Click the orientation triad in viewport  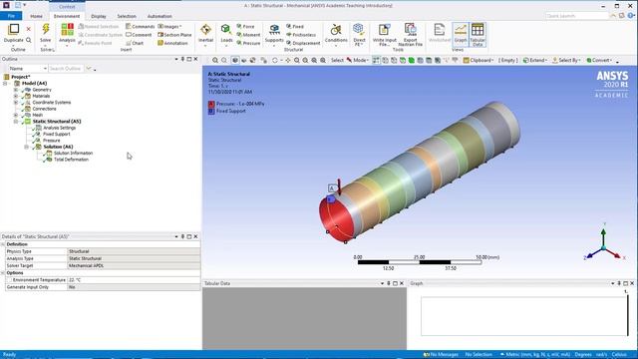click(x=604, y=243)
